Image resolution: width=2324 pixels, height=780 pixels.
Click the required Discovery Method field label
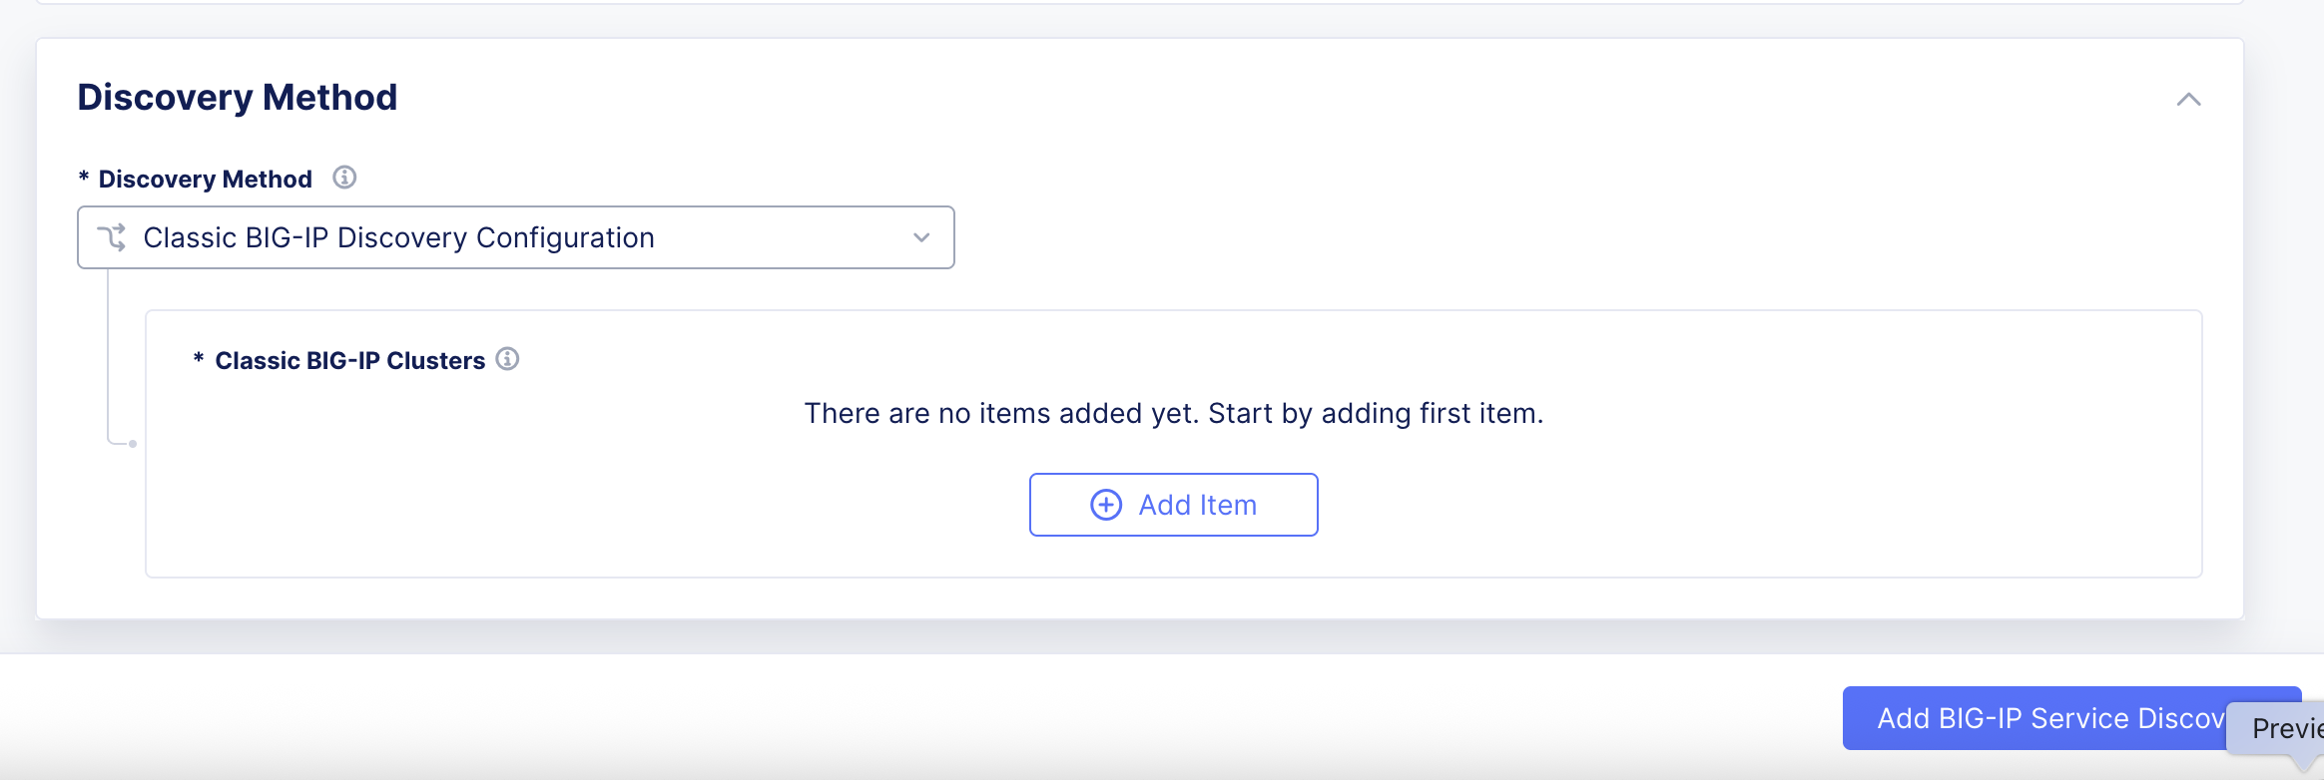(x=205, y=179)
